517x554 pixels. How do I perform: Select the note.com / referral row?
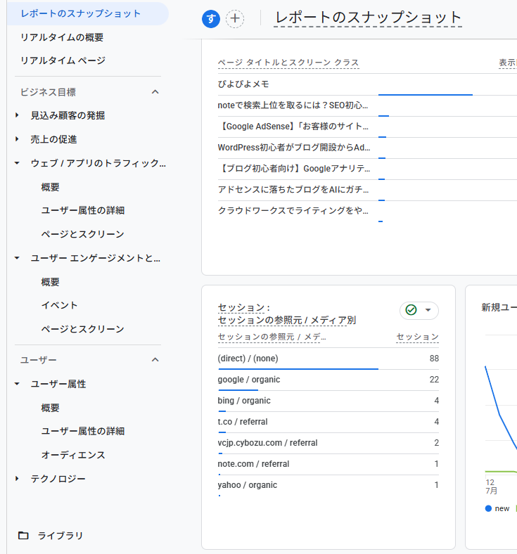328,464
